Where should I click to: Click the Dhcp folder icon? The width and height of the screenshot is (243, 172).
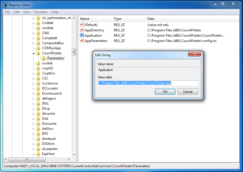coord(38,109)
